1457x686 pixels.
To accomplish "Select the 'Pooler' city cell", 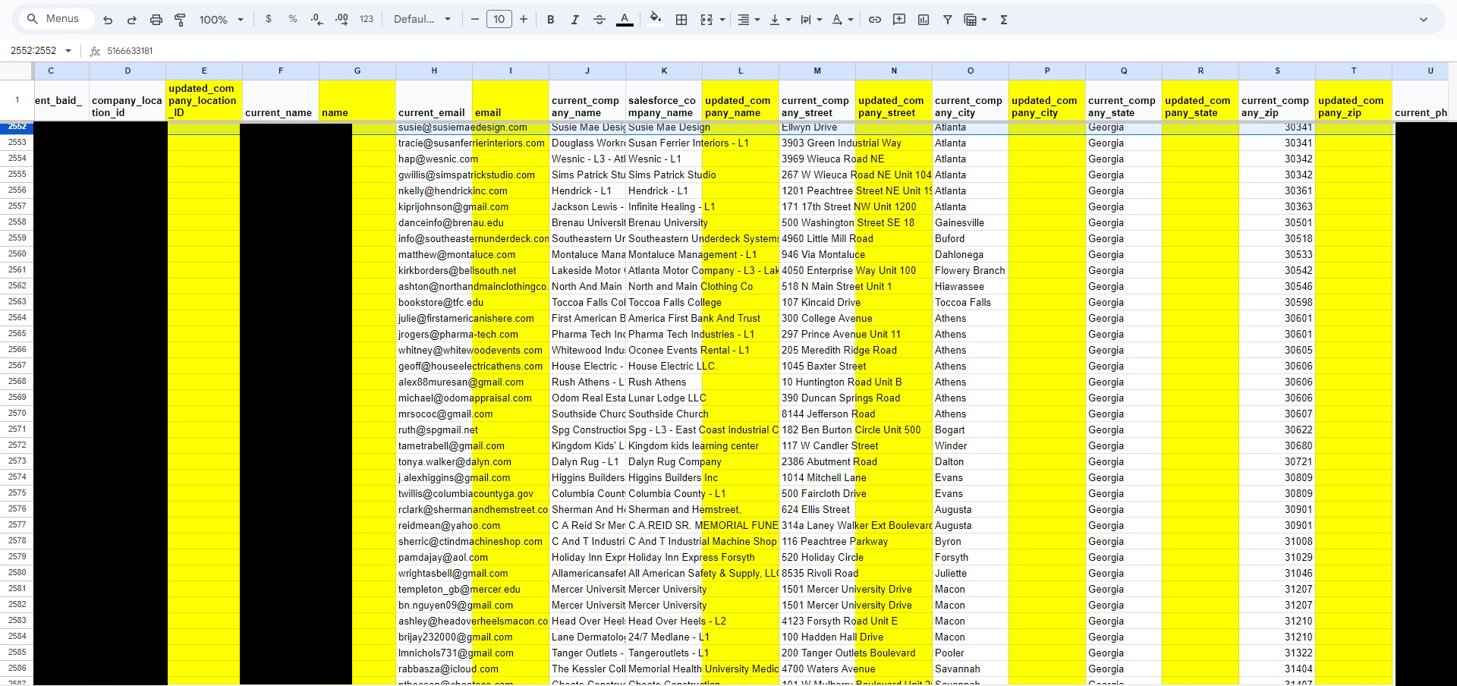I will [x=971, y=653].
